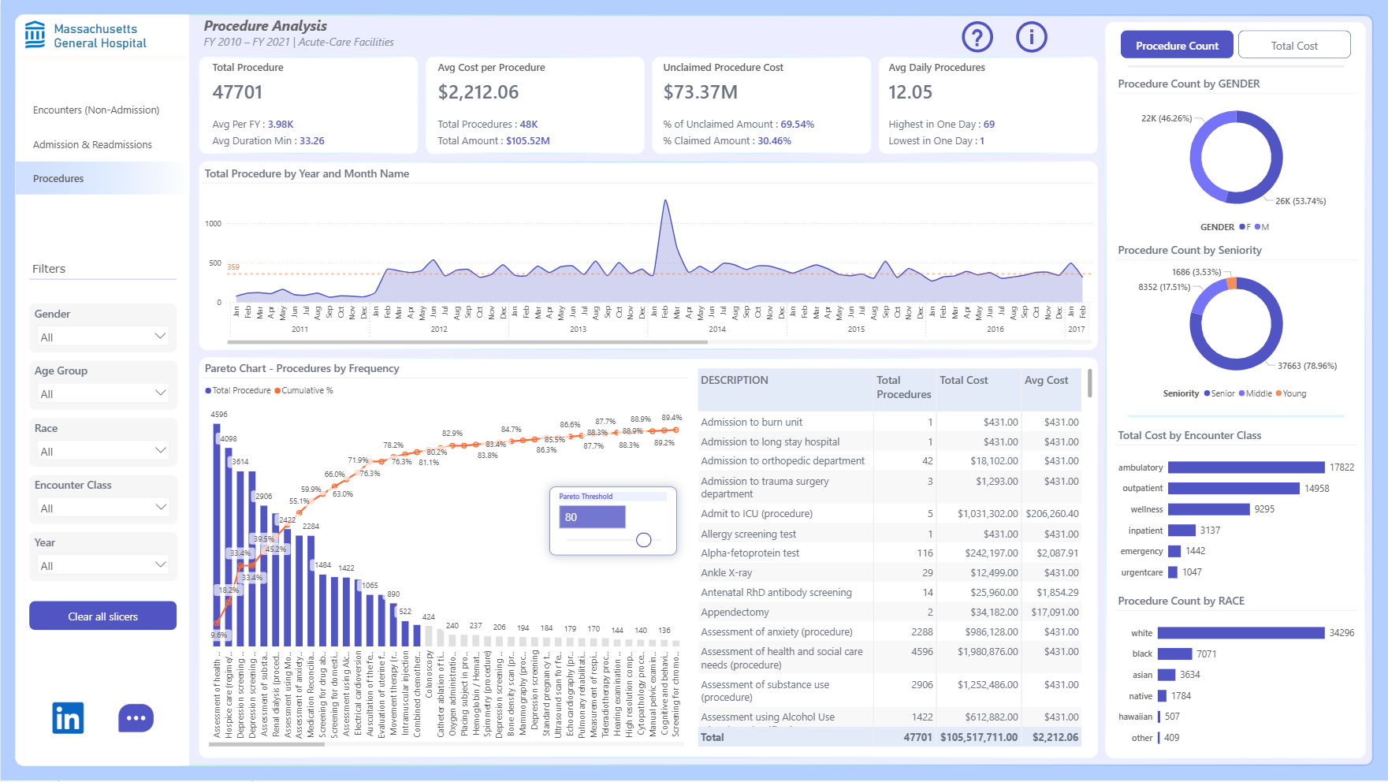The width and height of the screenshot is (1388, 782).
Task: Click the Pareto Threshold value field
Action: pyautogui.click(x=592, y=517)
